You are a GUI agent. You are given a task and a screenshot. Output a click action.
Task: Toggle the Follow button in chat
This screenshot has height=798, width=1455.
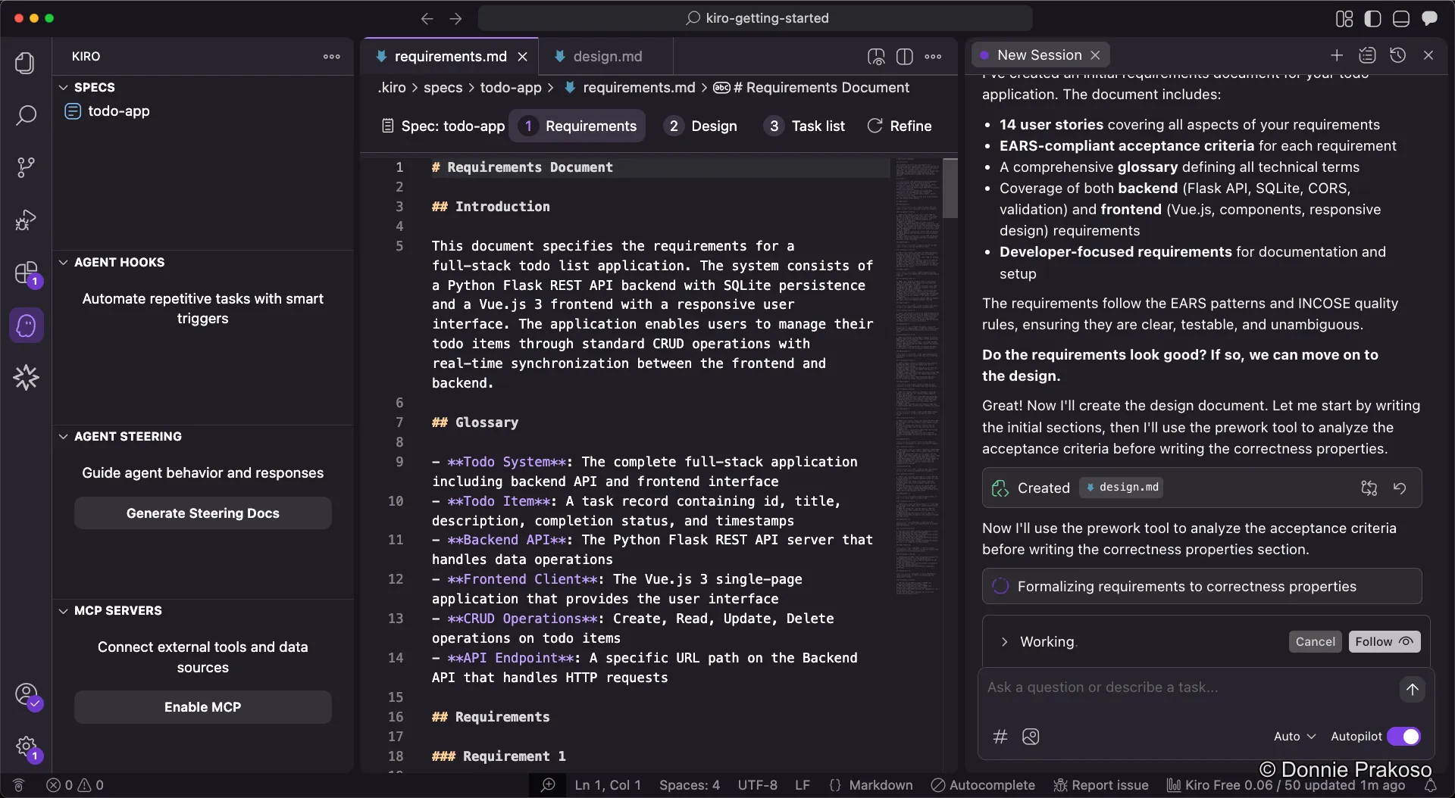tap(1384, 641)
